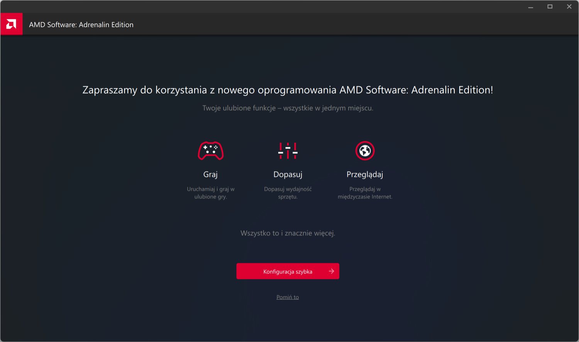579x342 pixels.
Task: Click the Dopasuj sliders icon
Action: [288, 151]
